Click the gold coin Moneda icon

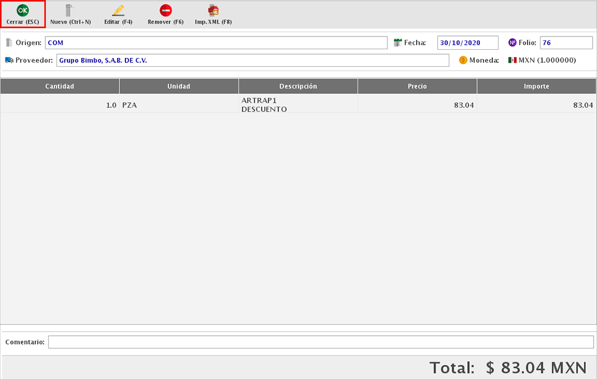tap(463, 60)
